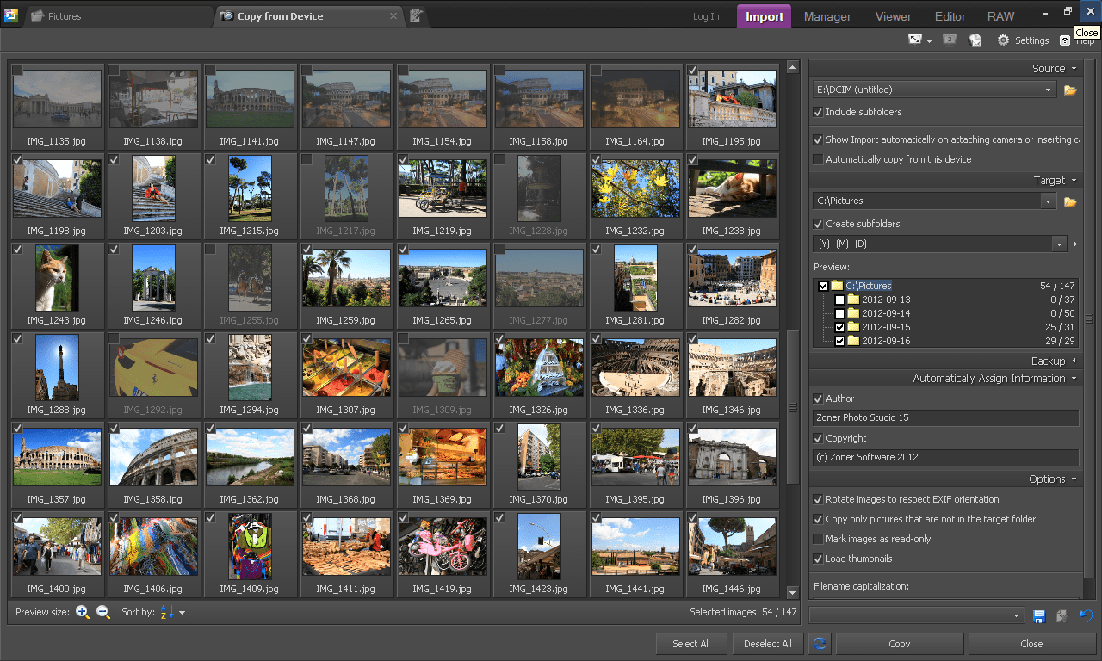Click the blue undo arrow reset icon

pos(1086,615)
